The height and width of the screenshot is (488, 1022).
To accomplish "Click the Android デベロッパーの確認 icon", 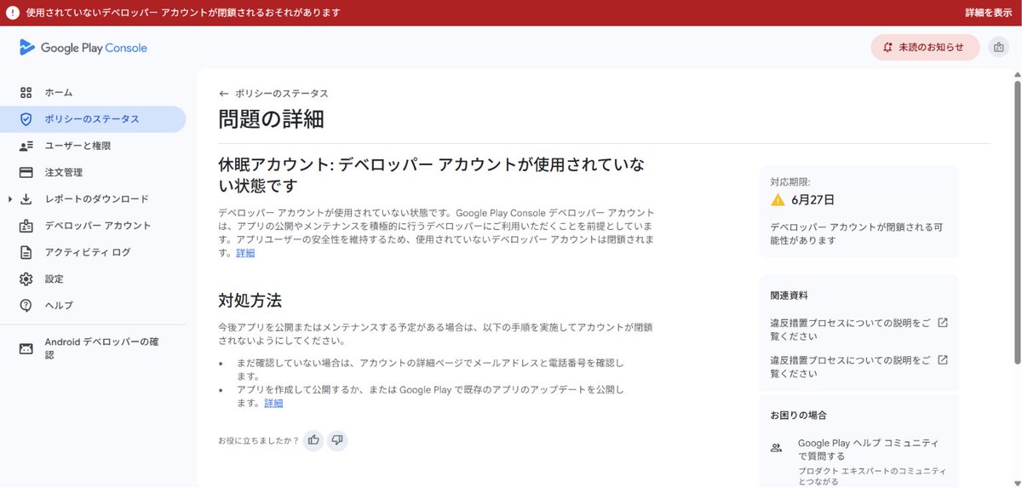I will [x=26, y=348].
